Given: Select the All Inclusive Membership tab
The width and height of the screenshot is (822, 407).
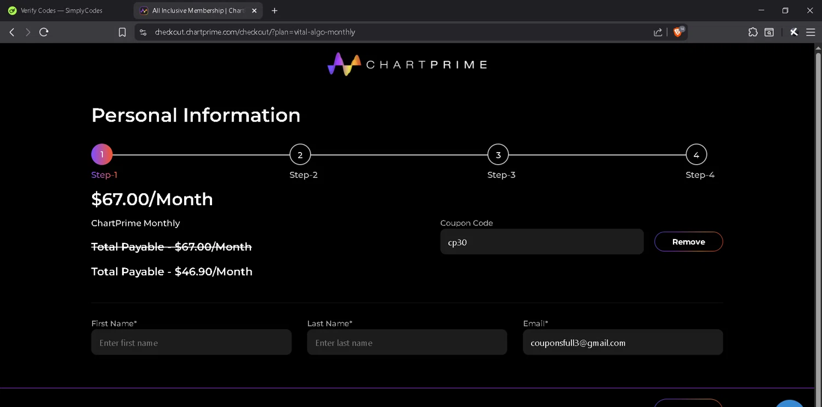Looking at the screenshot, I should 198,10.
